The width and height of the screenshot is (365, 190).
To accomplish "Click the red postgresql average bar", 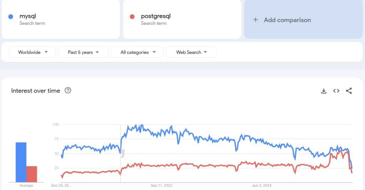I will 31,174.
